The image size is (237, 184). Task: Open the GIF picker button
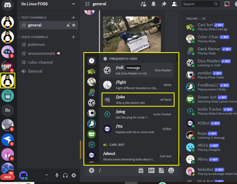point(151,170)
